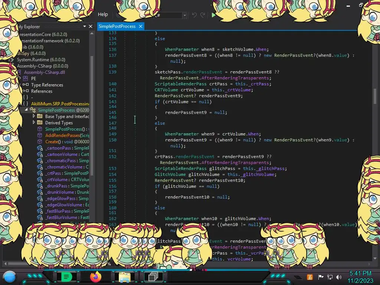Open the network tray icon
Image resolution: width=380 pixels, height=285 pixels.
(330, 277)
